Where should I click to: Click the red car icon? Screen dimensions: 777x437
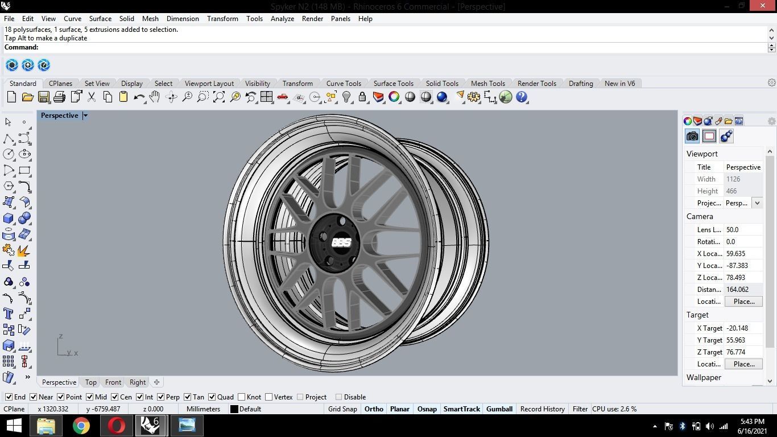click(283, 97)
